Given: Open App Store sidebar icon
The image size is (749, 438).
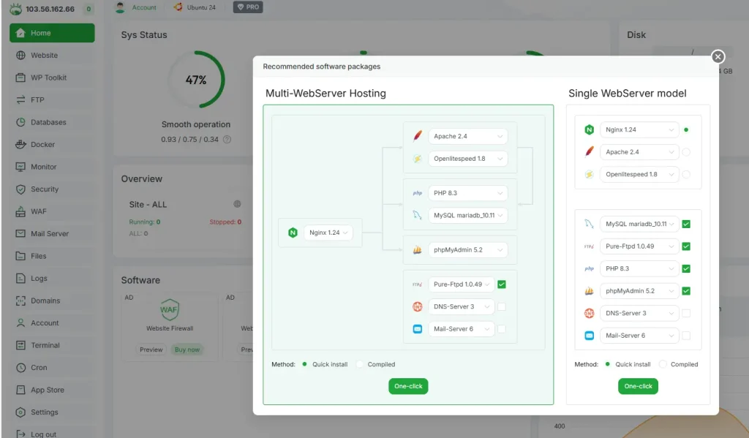Looking at the screenshot, I should [20, 390].
